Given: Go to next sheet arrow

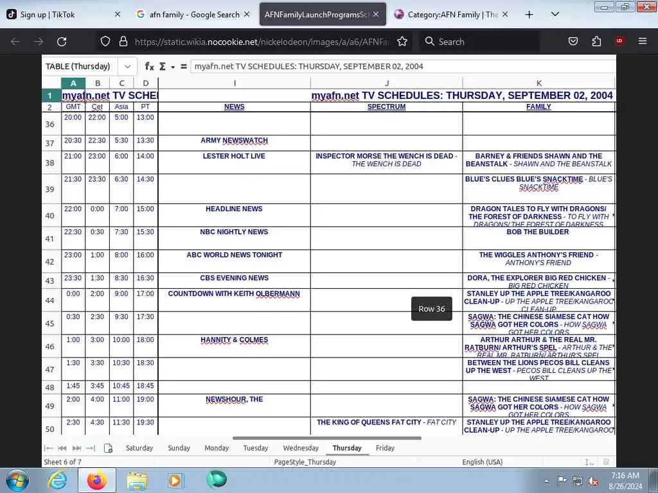Looking at the screenshot, I should (76, 448).
